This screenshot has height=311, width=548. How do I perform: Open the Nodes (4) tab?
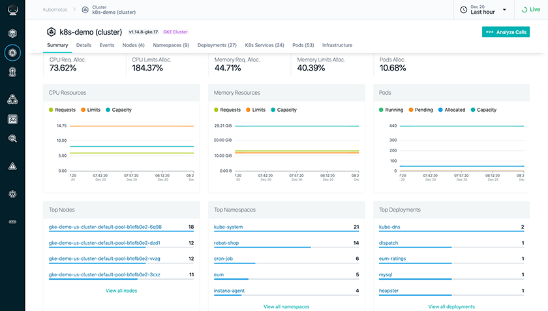pyautogui.click(x=134, y=45)
